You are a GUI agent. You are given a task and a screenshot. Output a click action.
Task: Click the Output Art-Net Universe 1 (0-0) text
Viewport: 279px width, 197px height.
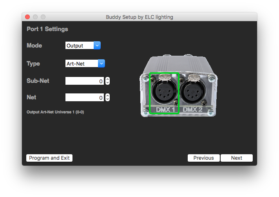(x=55, y=112)
